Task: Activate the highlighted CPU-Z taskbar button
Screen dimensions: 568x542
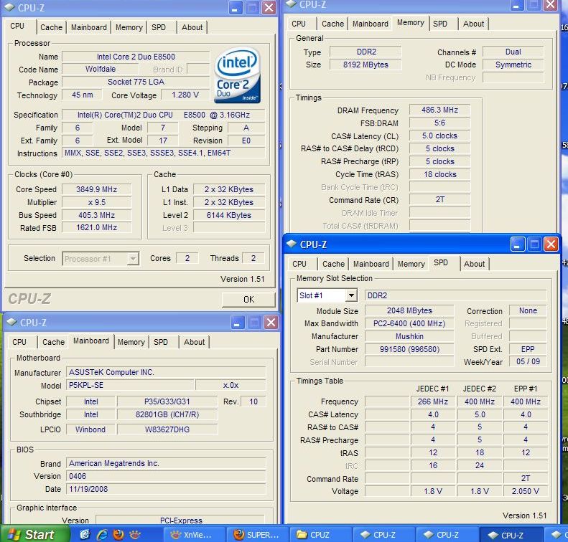Action: click(x=511, y=534)
